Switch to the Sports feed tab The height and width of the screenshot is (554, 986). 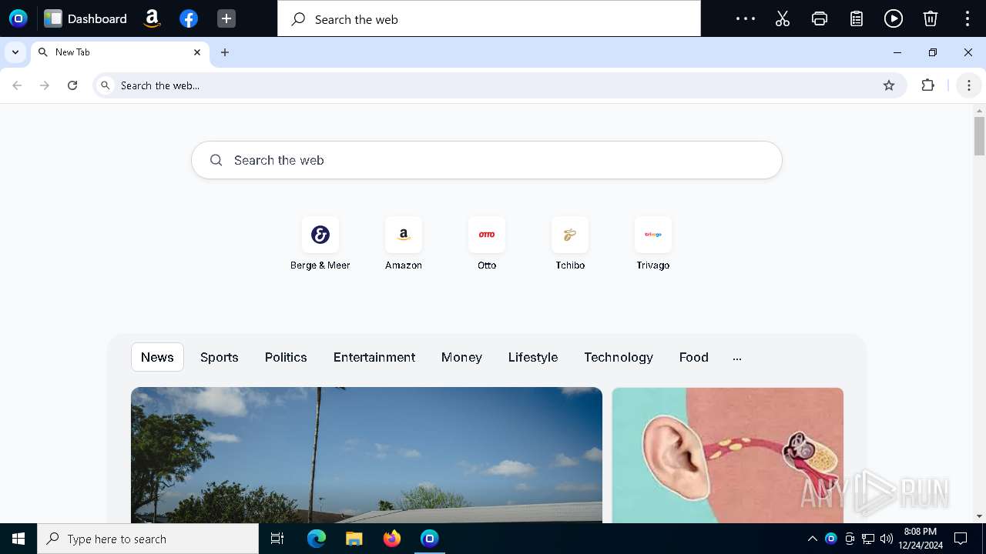(220, 357)
